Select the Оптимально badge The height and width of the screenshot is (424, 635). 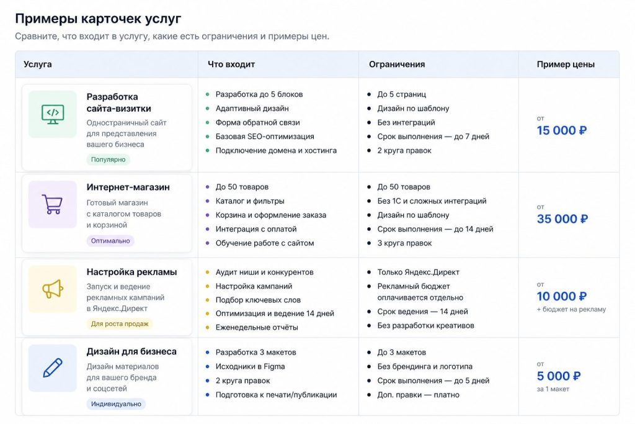click(110, 241)
